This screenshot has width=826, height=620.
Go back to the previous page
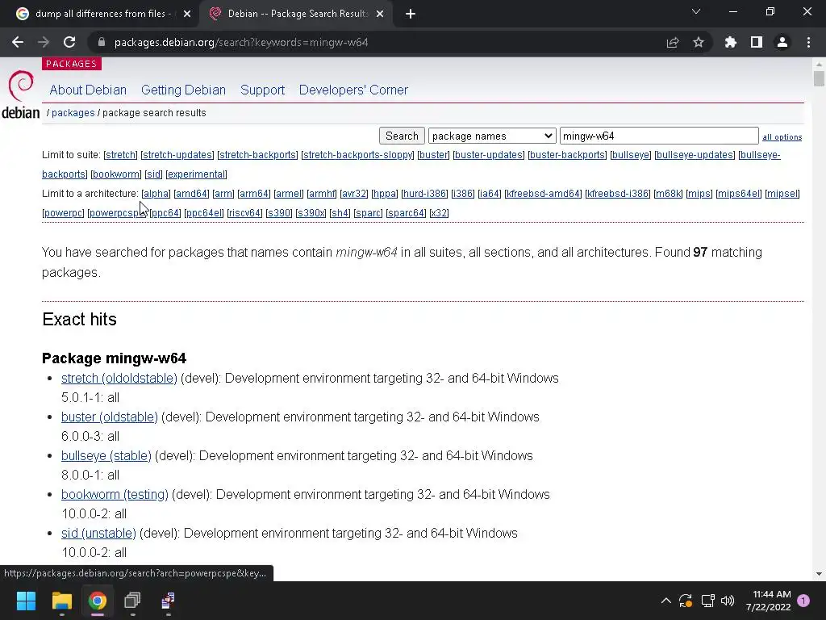pos(18,42)
